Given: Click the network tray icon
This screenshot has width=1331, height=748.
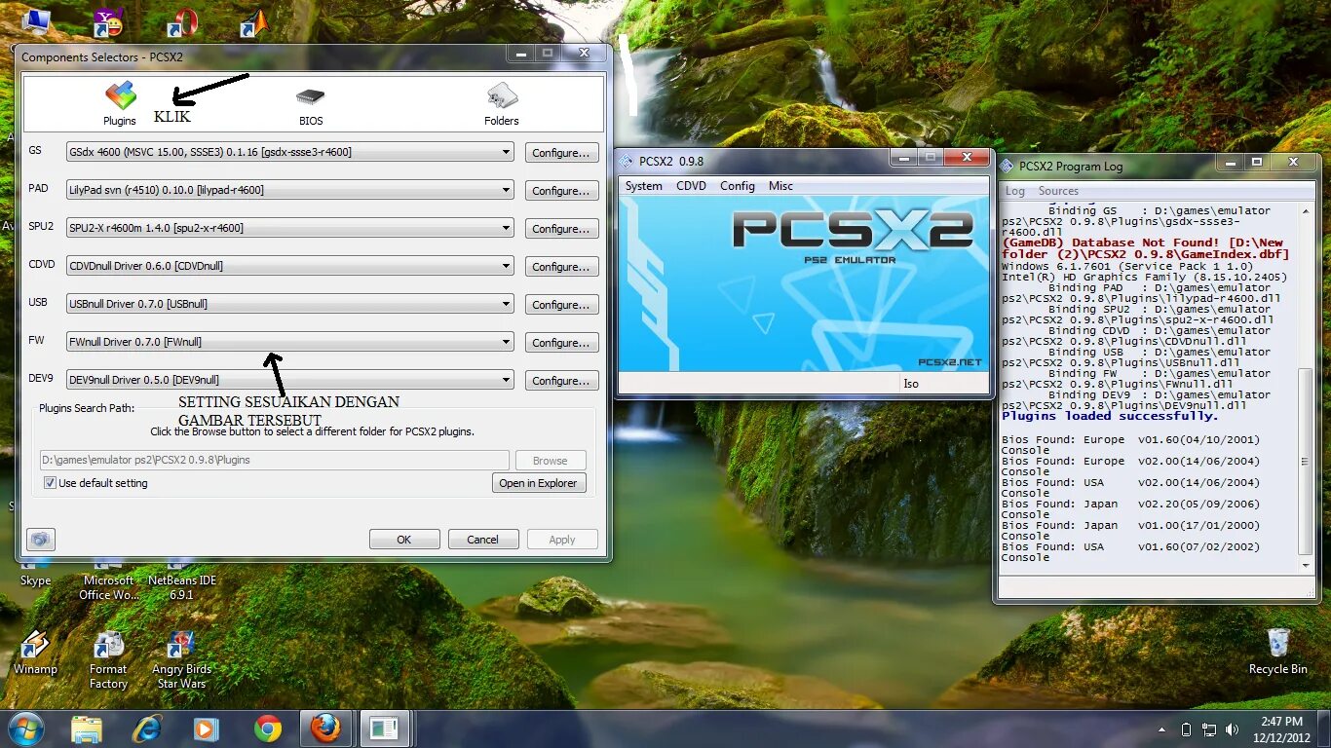Looking at the screenshot, I should (1209, 729).
